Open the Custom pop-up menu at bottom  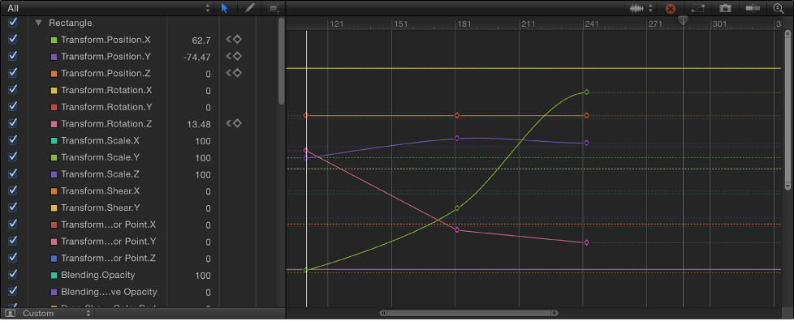tap(56, 314)
